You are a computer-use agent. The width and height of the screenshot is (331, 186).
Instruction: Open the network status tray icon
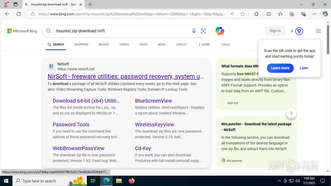coord(291,181)
